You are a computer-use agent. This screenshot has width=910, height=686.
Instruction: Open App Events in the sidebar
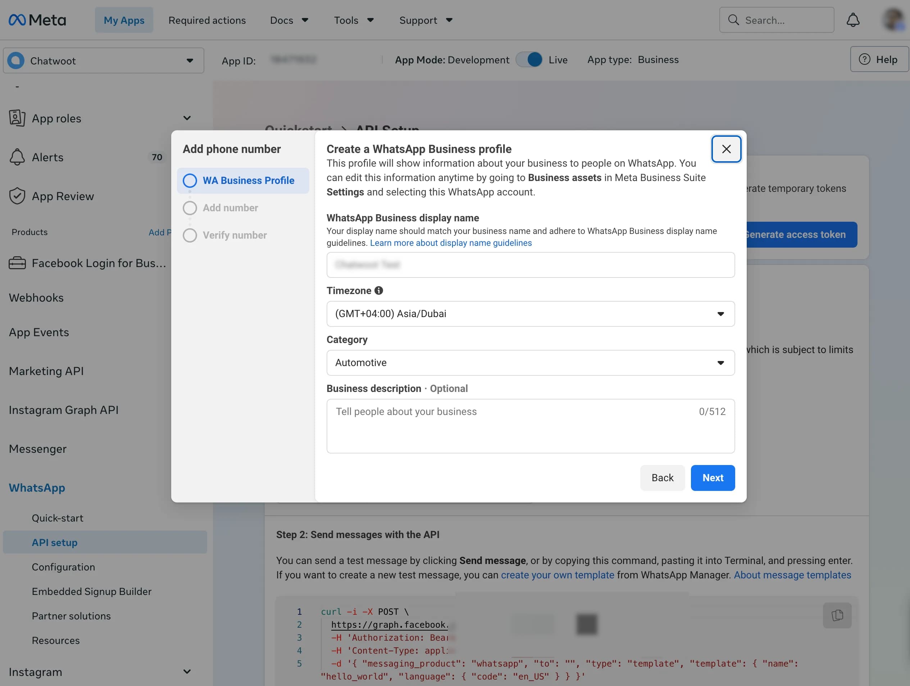(39, 332)
